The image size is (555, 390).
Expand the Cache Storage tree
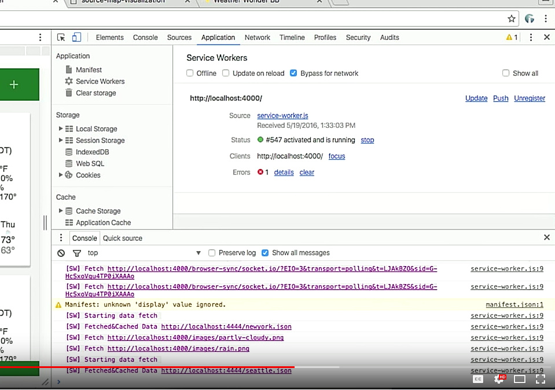[61, 211]
